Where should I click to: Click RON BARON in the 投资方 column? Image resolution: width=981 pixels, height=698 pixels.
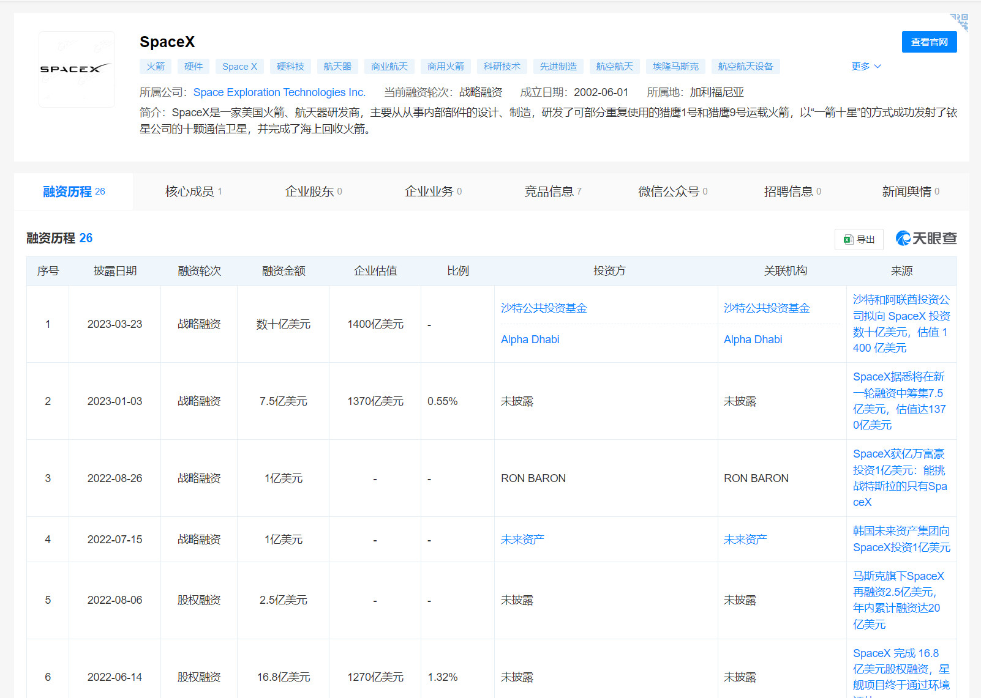533,478
